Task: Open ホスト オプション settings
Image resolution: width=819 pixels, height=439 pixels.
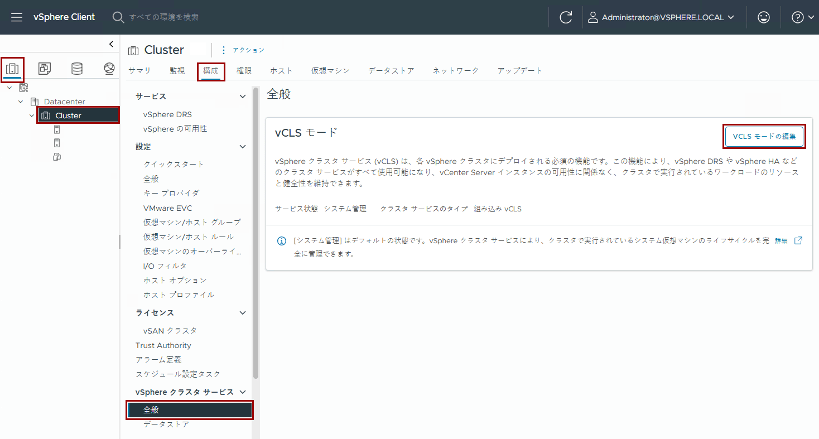Action: [x=175, y=280]
